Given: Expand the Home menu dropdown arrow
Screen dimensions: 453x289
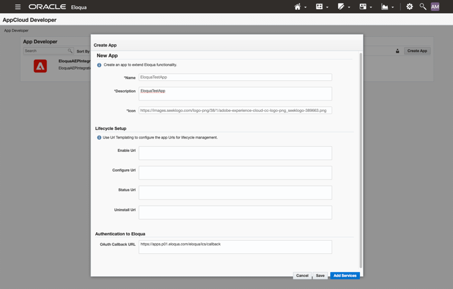Looking at the screenshot, I should (x=306, y=7).
